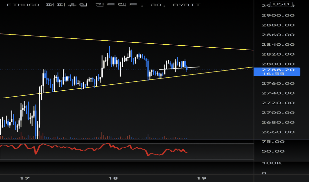Image resolution: width=309 pixels, height=182 pixels.
Task: Select the upper yellow descending trendline
Action: click(x=127, y=42)
